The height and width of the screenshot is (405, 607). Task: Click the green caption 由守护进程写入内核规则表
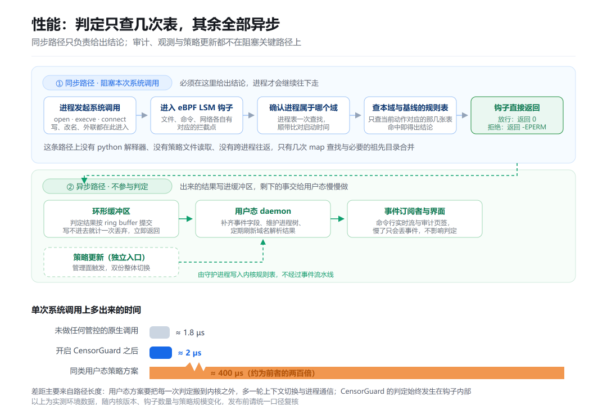[265, 274]
